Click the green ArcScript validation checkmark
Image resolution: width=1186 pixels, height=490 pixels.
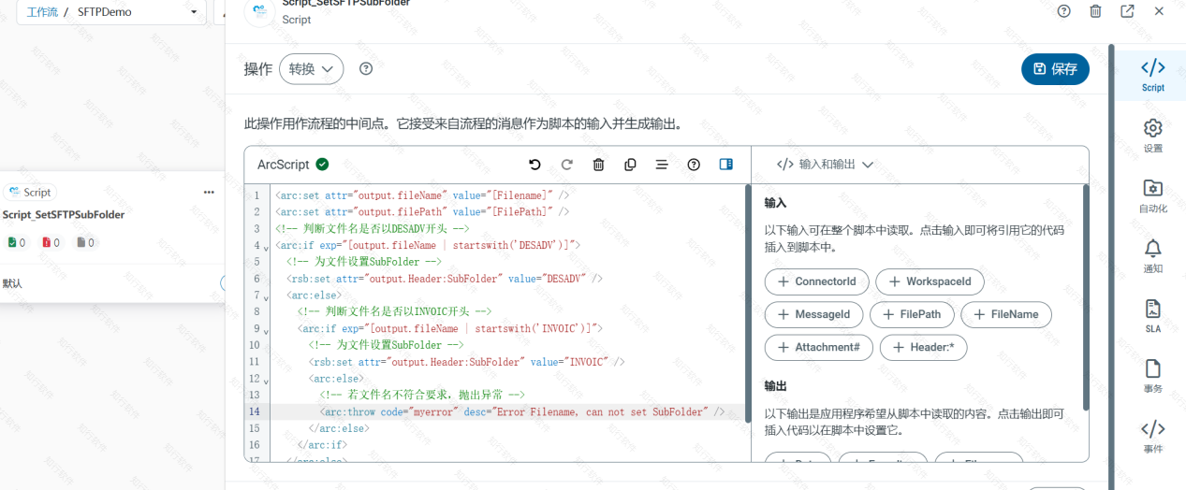click(322, 165)
